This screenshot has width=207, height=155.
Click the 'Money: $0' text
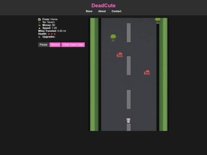[49, 25]
